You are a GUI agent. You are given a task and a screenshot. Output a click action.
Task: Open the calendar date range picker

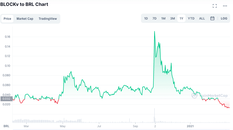(x=212, y=18)
